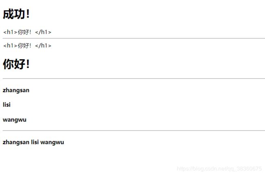The width and height of the screenshot is (265, 175).
Task: Select the second escaped <h1>你好 text line
Action: coord(27,45)
